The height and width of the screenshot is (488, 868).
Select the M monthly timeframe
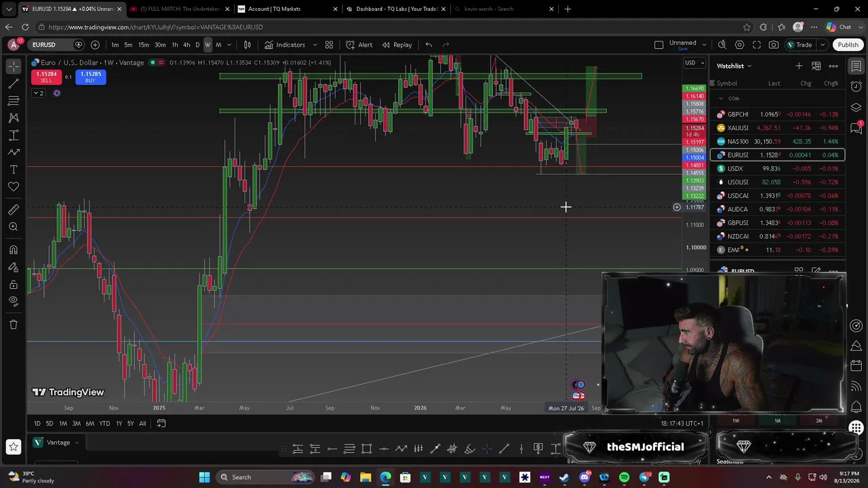pos(218,45)
